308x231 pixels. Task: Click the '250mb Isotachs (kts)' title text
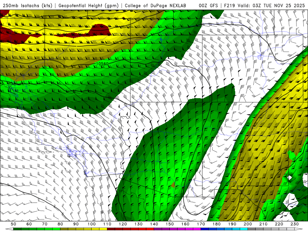[x=27, y=5]
